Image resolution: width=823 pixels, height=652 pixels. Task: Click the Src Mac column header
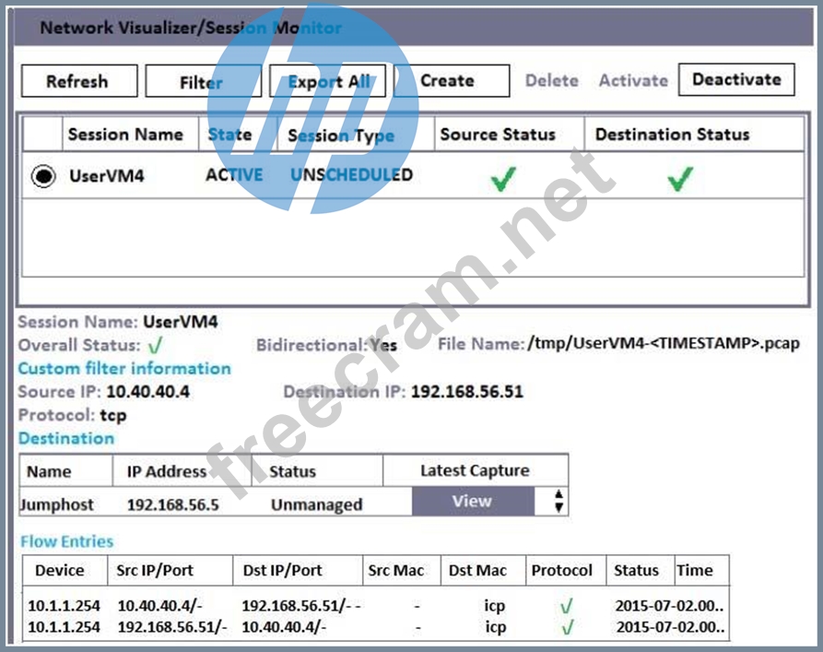click(x=395, y=570)
